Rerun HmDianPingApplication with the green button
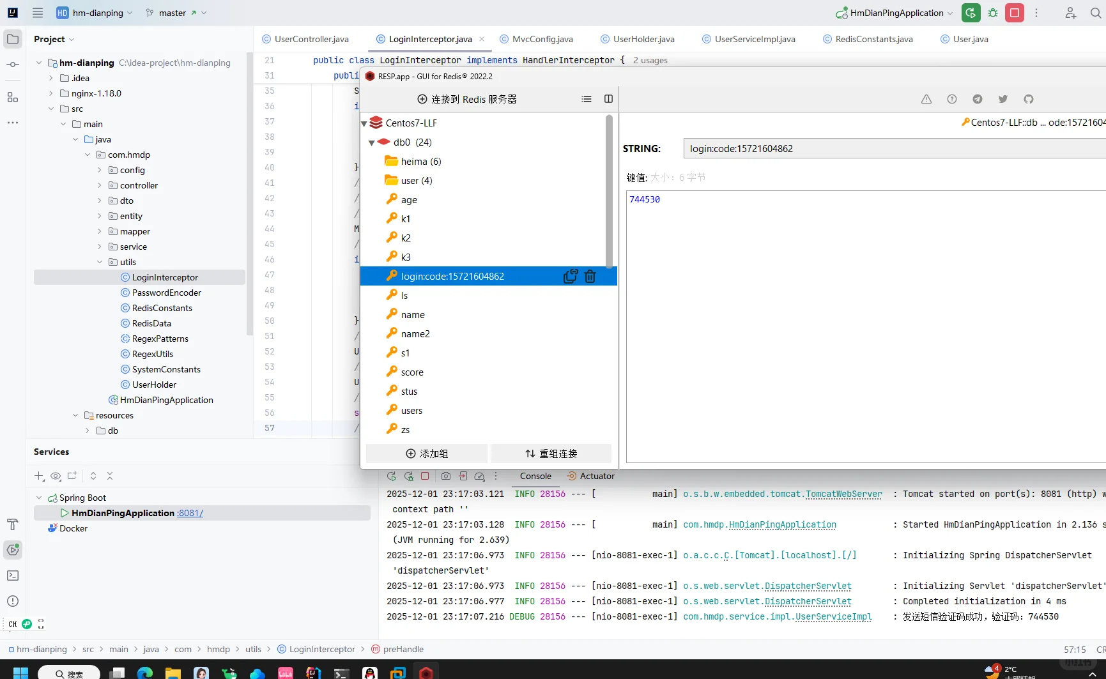The height and width of the screenshot is (679, 1106). [x=971, y=13]
